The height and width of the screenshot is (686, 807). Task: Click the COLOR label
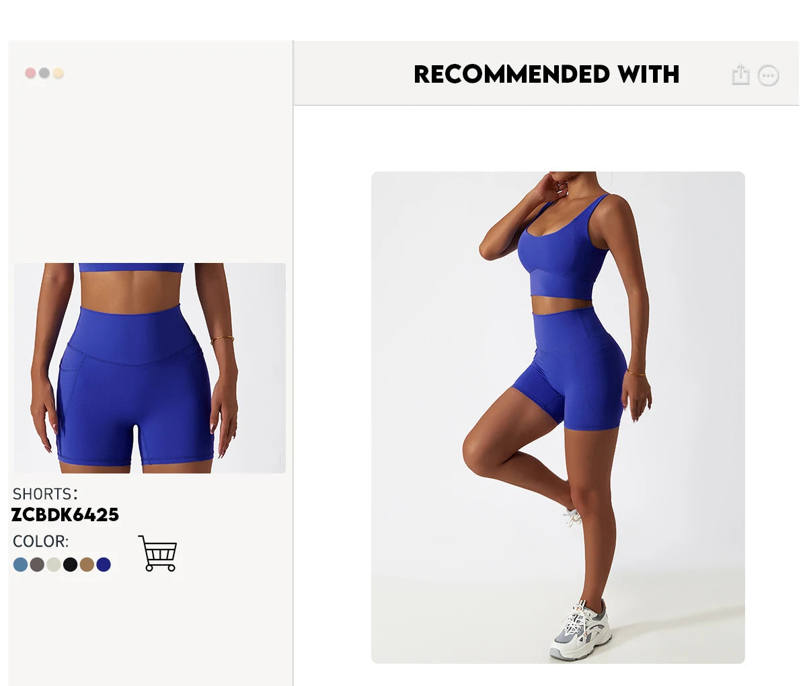point(41,541)
